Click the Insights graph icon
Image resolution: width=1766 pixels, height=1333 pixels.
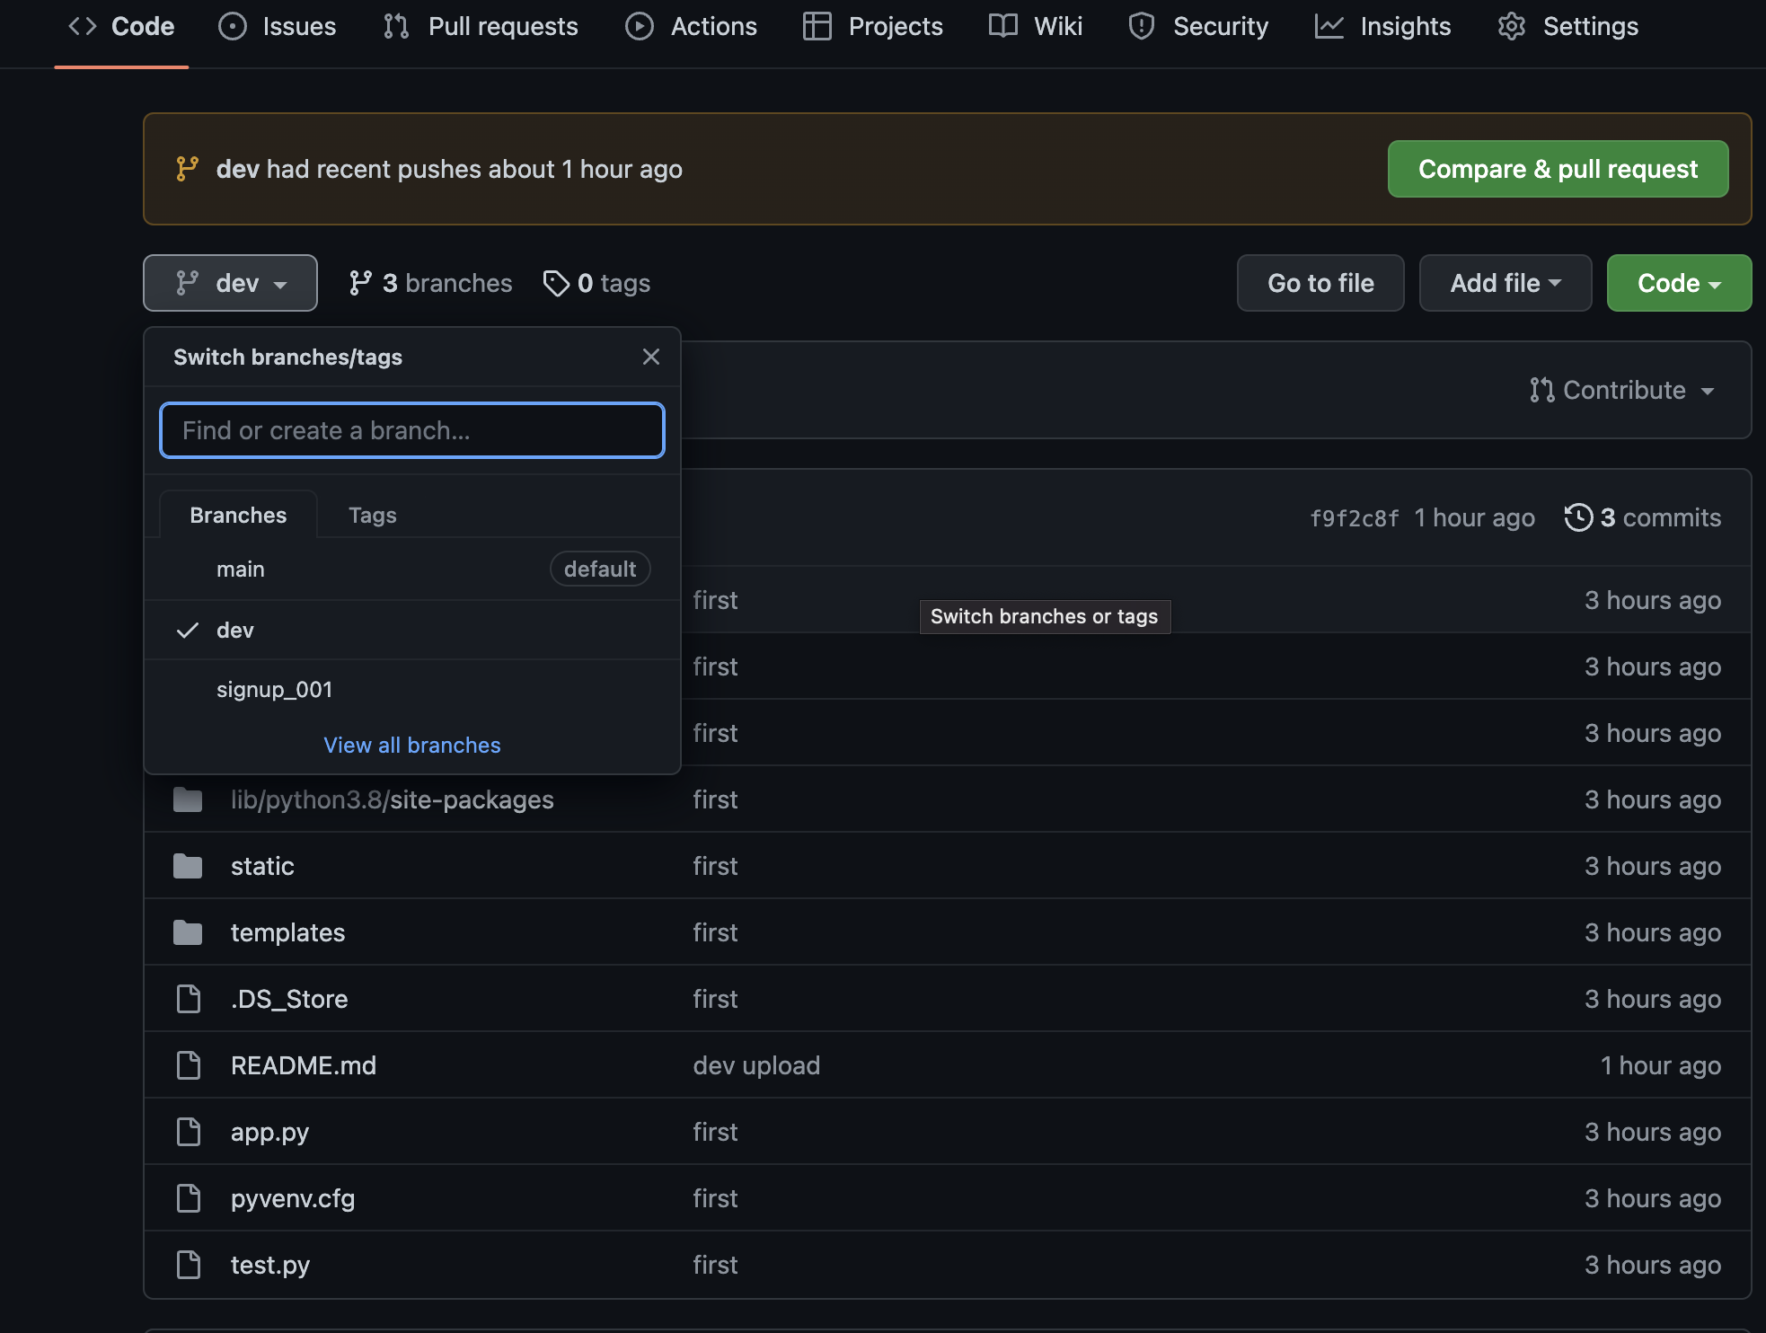point(1329,27)
